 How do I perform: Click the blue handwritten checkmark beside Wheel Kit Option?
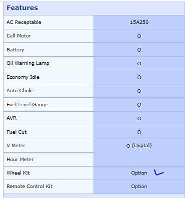click(159, 173)
